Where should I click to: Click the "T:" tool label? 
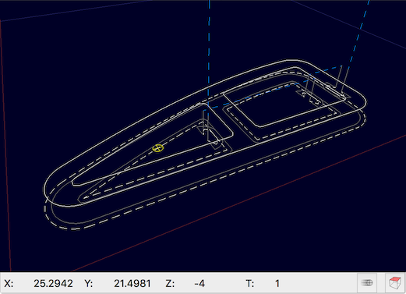coord(249,283)
